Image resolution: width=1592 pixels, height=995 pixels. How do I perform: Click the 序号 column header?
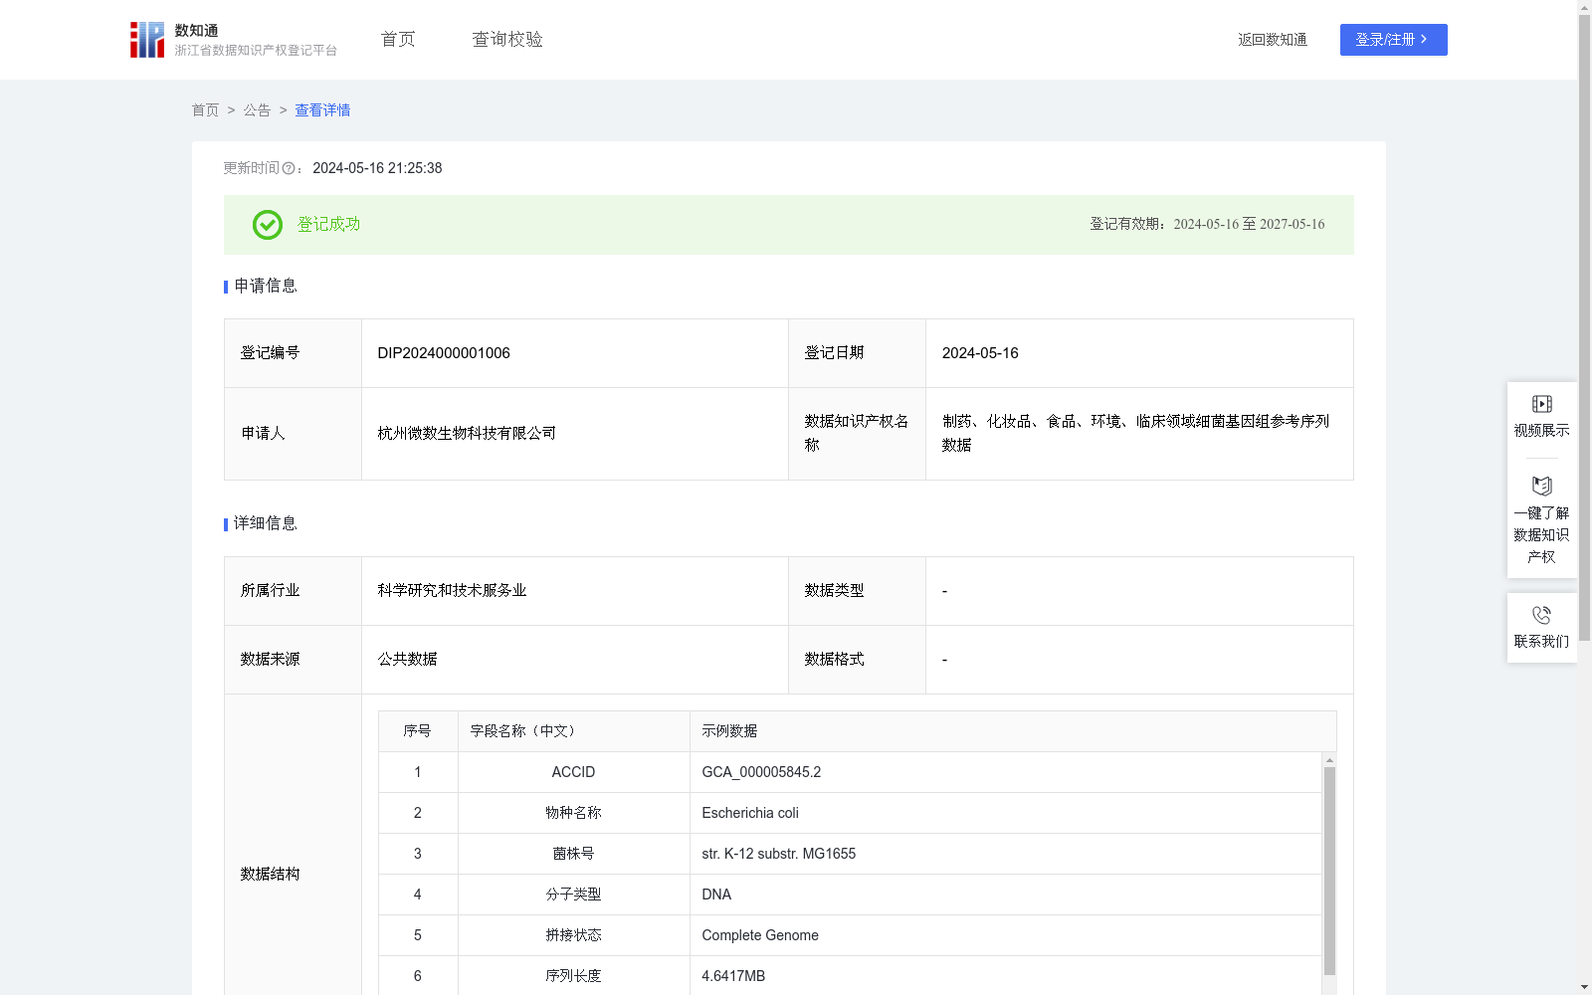(418, 731)
